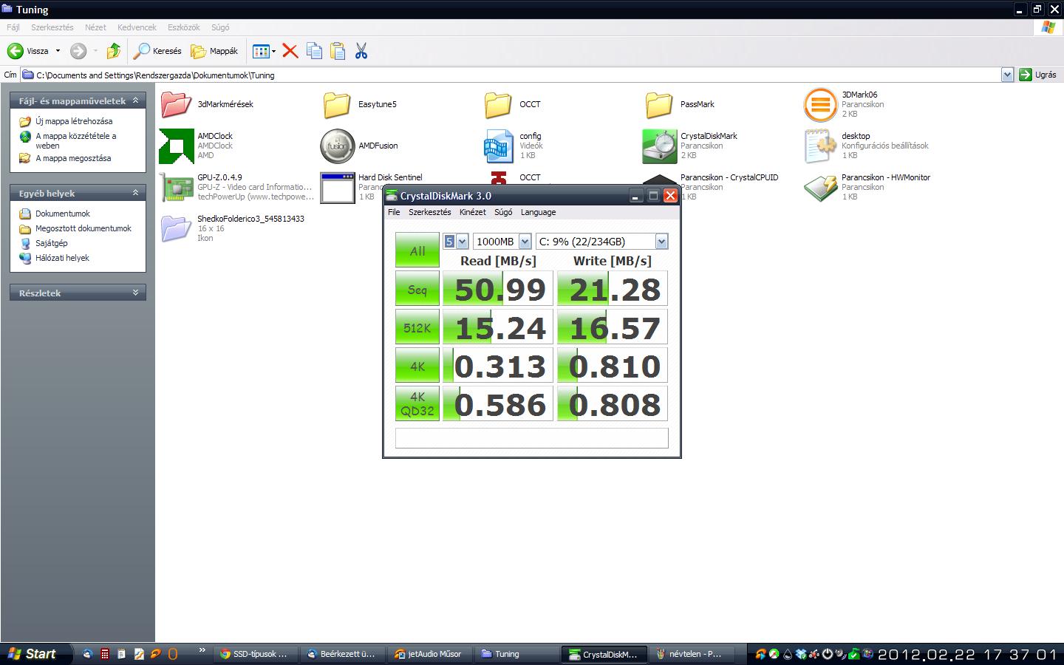The image size is (1064, 665).
Task: Open the Keresés search tool
Action: point(157,51)
